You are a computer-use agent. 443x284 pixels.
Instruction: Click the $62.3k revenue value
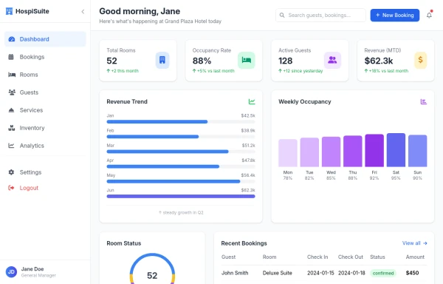click(379, 61)
